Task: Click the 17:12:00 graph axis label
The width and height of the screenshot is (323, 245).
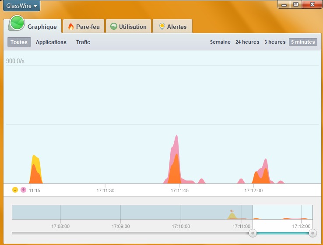Action: click(253, 190)
